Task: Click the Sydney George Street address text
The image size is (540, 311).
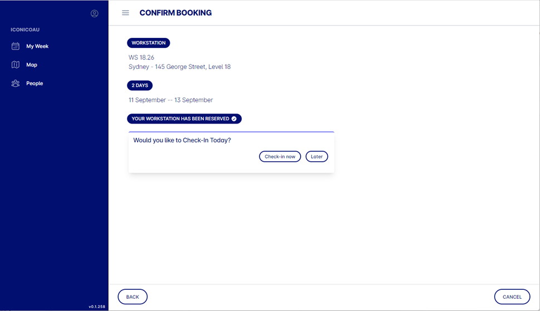Action: [x=179, y=67]
